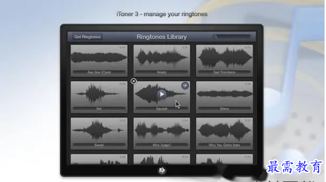Viewport: 326px width, 182px height.
Task: Select the Goo Goo G'joob ringtone tile
Action: [x=99, y=61]
